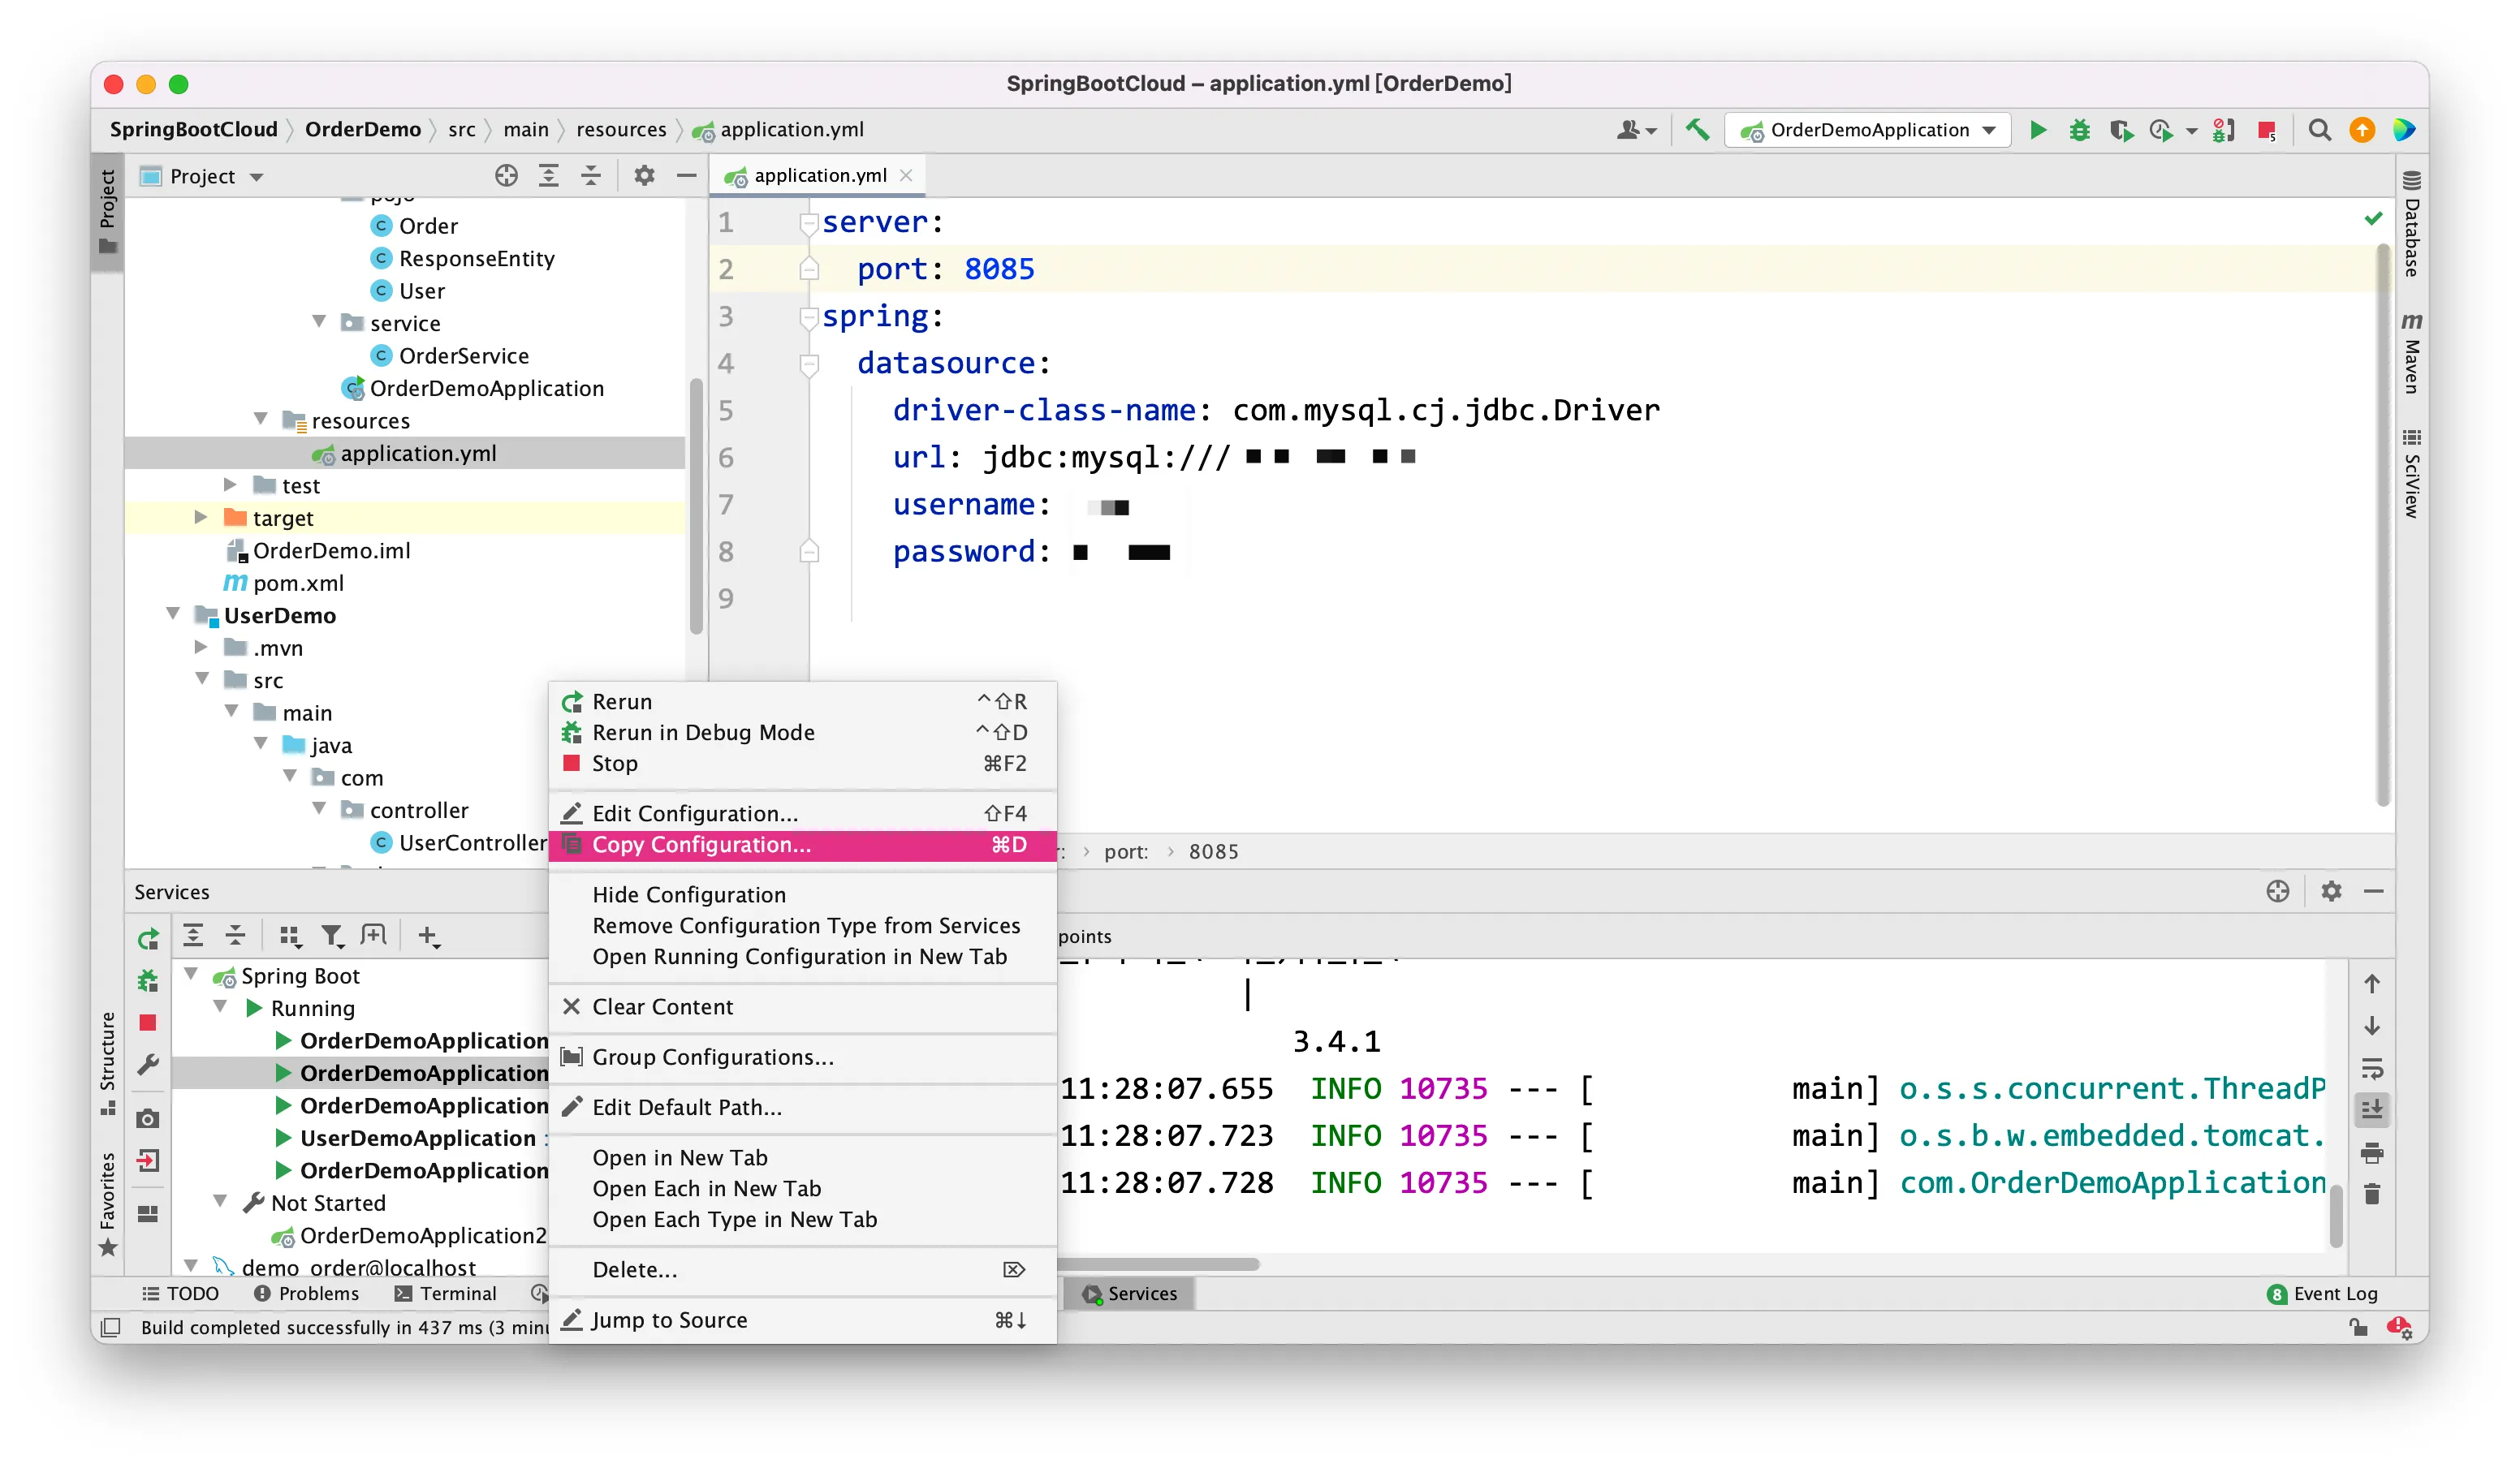Hide the Project panel with minus icon
The height and width of the screenshot is (1464, 2520).
(x=686, y=176)
